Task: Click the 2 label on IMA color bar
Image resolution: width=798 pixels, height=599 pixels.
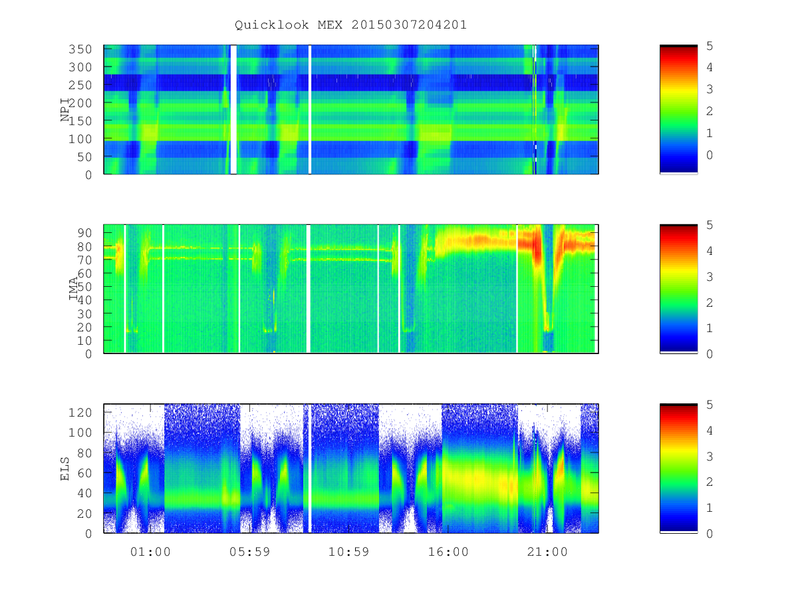Action: [710, 302]
